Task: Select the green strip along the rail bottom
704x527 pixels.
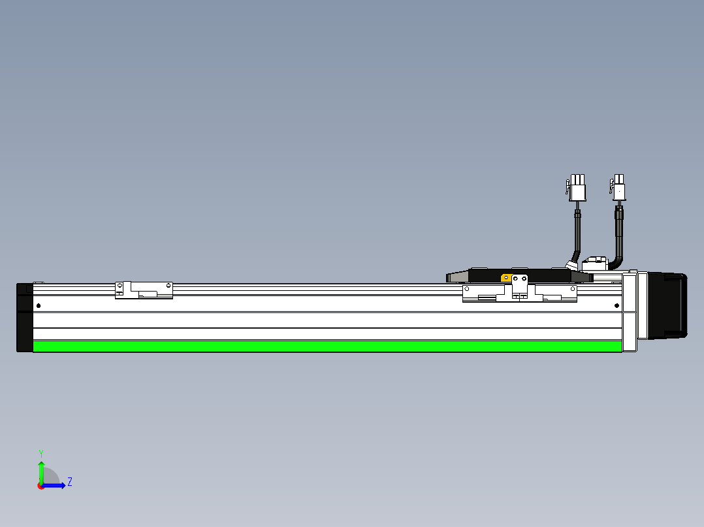Action: 327,346
